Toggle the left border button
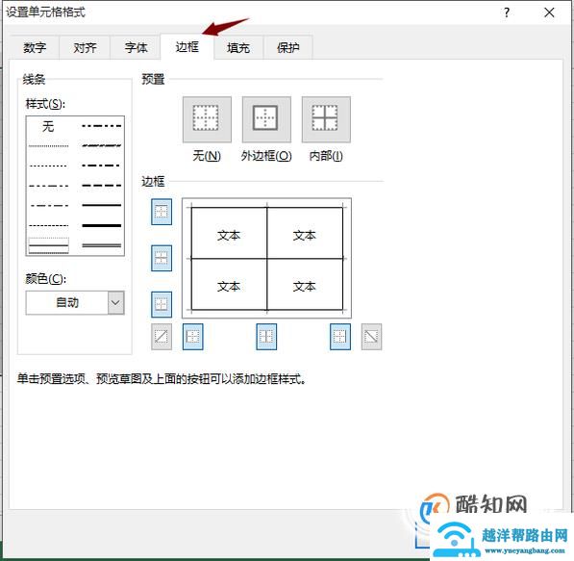Image resolution: width=574 pixels, height=561 pixels. pyautogui.click(x=193, y=337)
